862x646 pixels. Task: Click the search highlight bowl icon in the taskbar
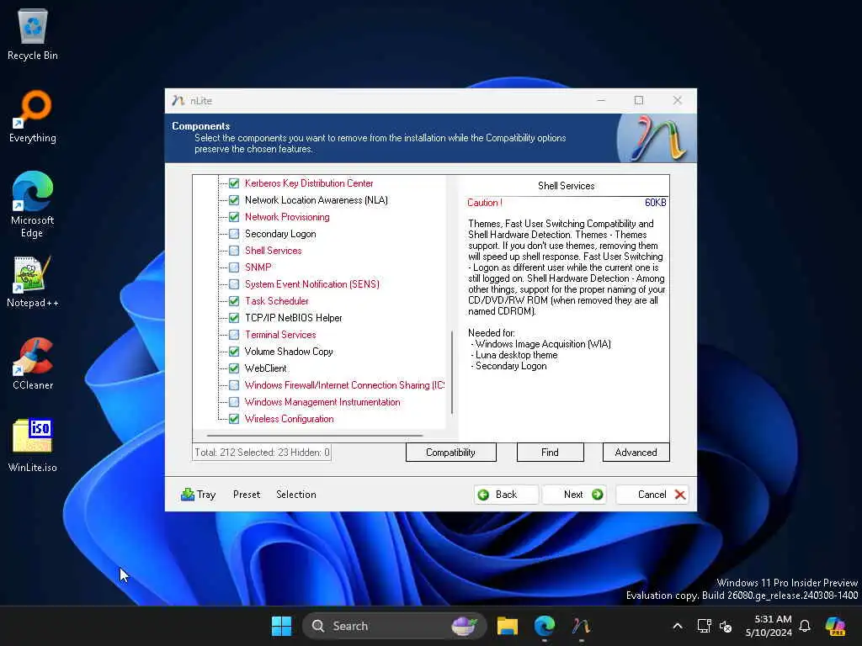coord(464,625)
